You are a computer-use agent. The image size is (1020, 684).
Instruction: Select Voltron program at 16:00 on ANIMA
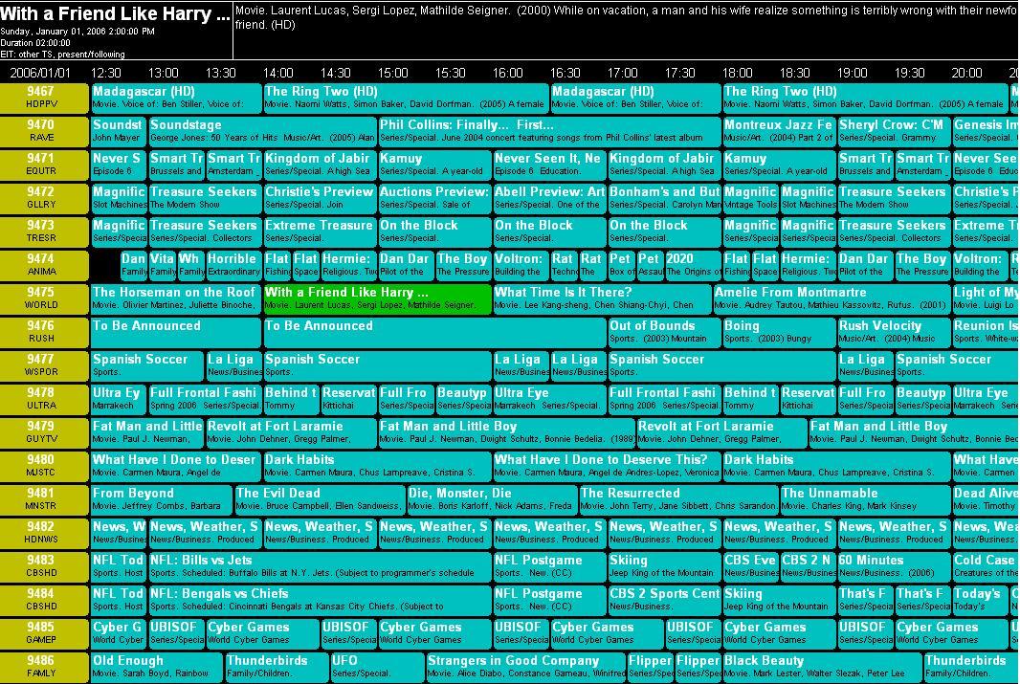pos(521,265)
